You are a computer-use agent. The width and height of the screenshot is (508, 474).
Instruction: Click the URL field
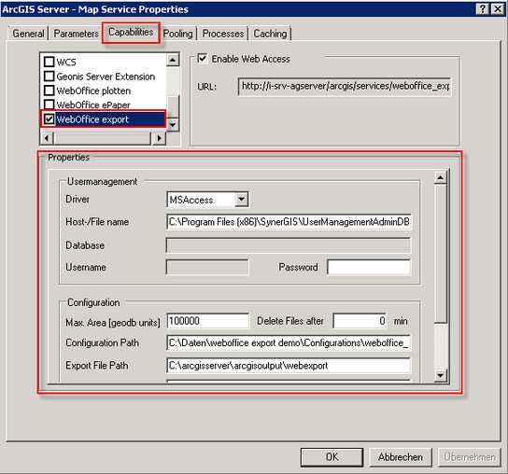(x=345, y=87)
